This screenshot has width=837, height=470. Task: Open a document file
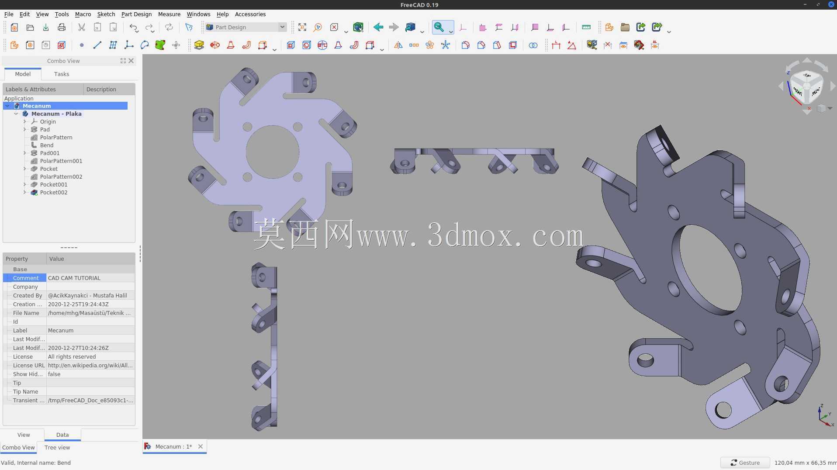click(30, 27)
